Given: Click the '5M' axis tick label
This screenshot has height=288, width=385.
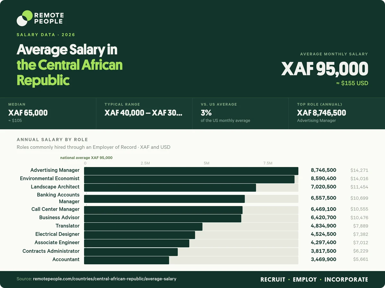Looking at the screenshot, I should pos(207,163).
